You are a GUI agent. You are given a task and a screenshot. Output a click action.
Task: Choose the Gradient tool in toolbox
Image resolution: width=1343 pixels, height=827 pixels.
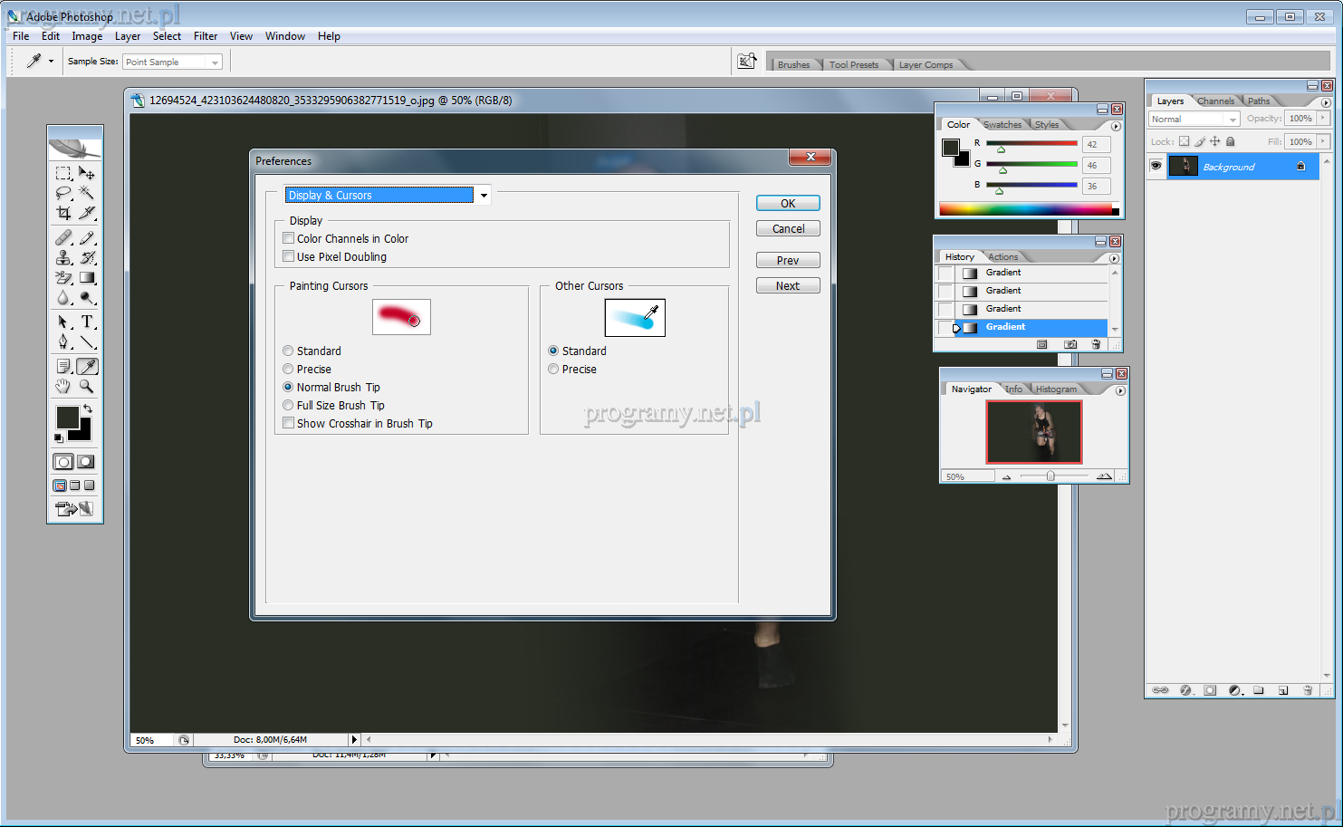pos(87,278)
